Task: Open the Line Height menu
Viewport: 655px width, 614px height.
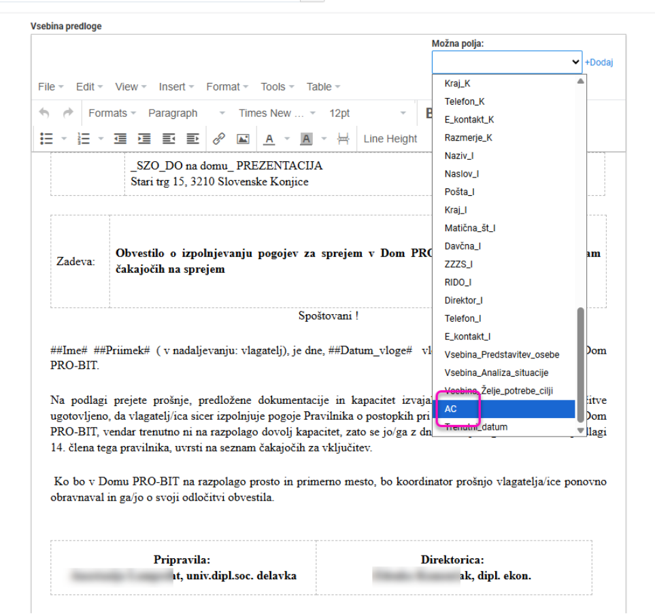Action: (x=390, y=139)
